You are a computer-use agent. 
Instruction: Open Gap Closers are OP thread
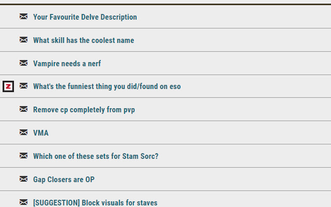click(x=64, y=180)
